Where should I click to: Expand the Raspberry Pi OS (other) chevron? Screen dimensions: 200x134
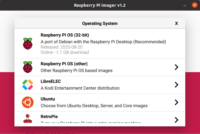click(176, 67)
